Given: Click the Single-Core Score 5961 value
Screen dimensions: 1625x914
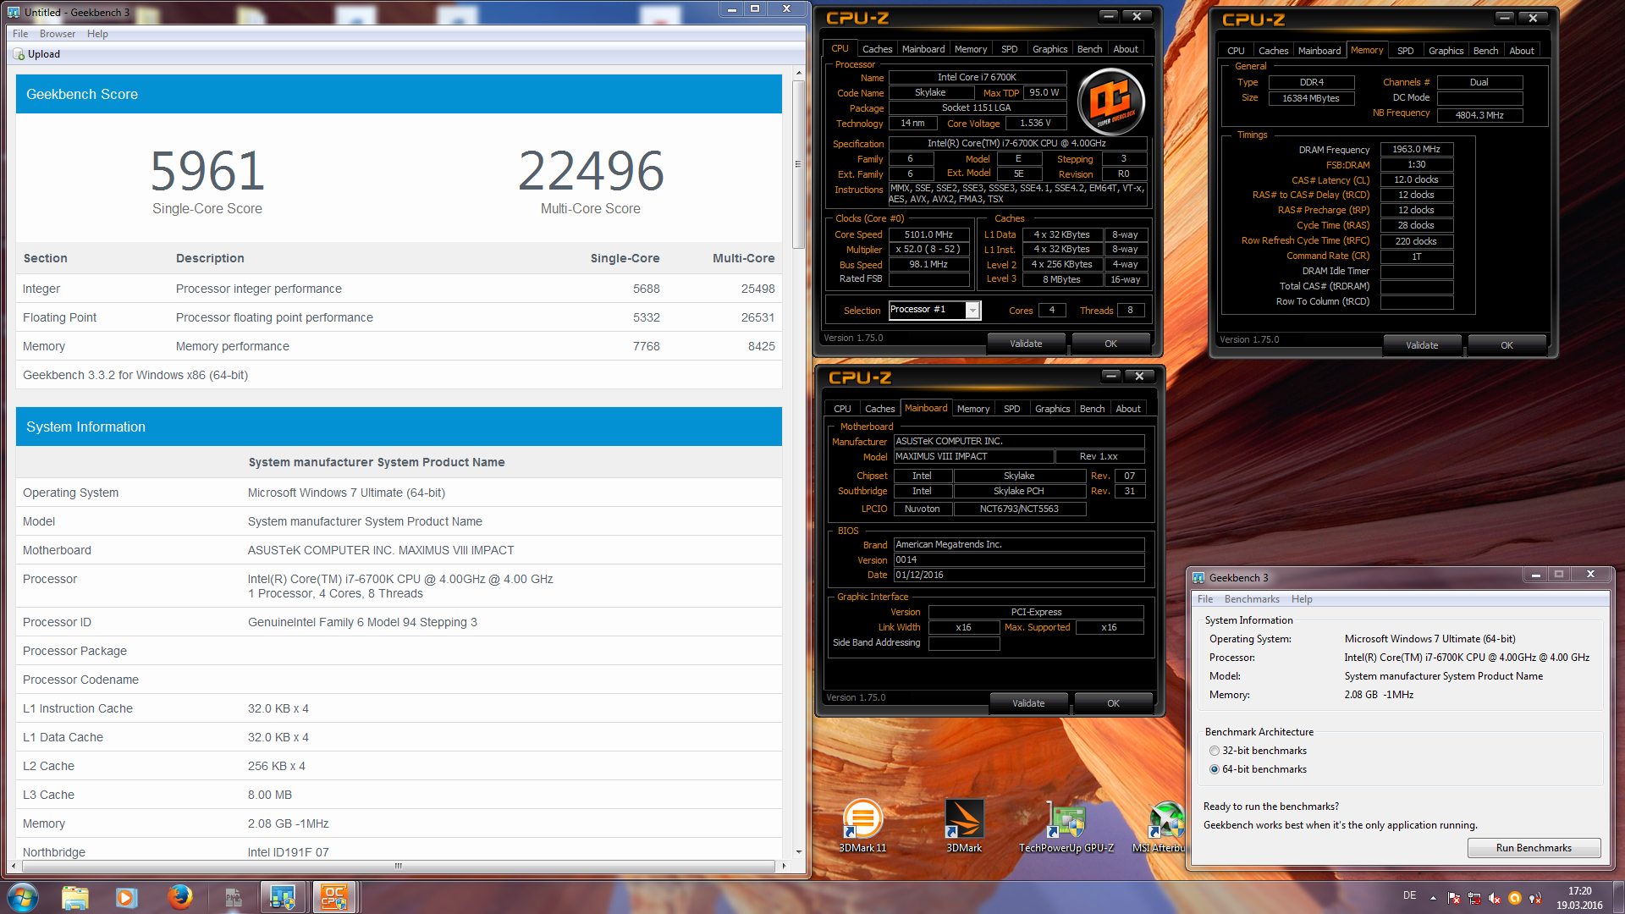Looking at the screenshot, I should [207, 170].
